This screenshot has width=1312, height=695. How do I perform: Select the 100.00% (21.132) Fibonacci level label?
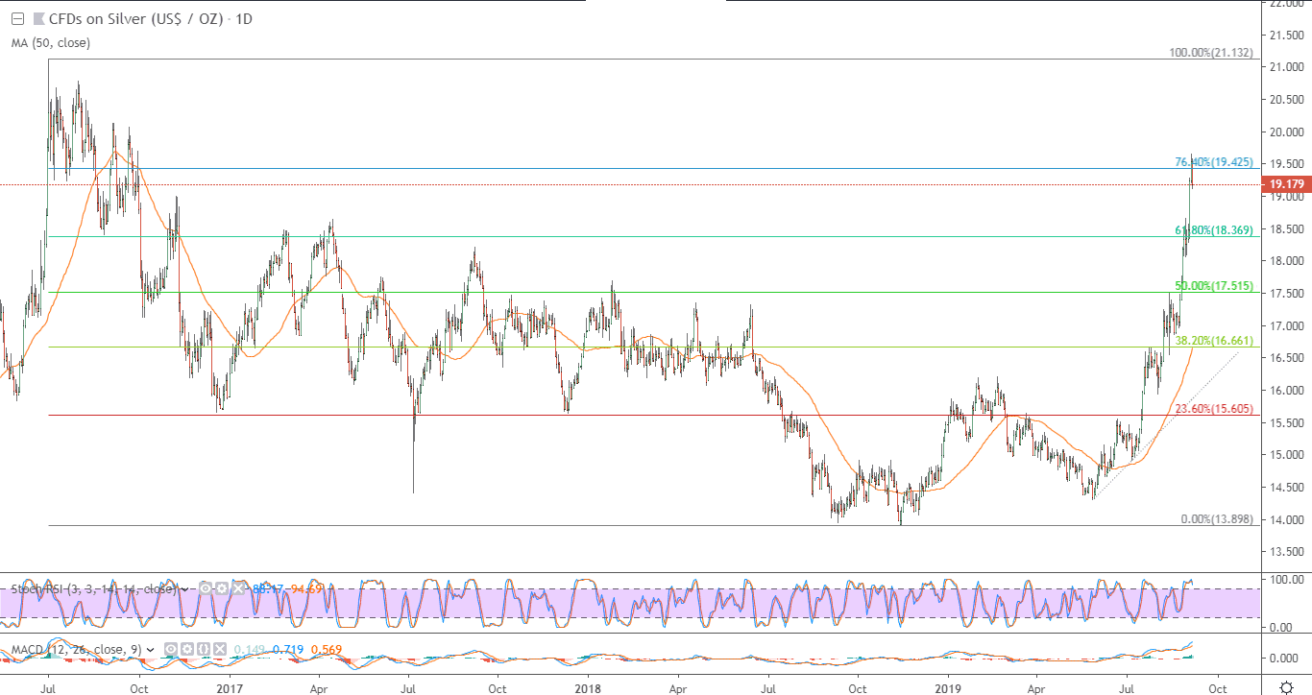tap(1211, 53)
